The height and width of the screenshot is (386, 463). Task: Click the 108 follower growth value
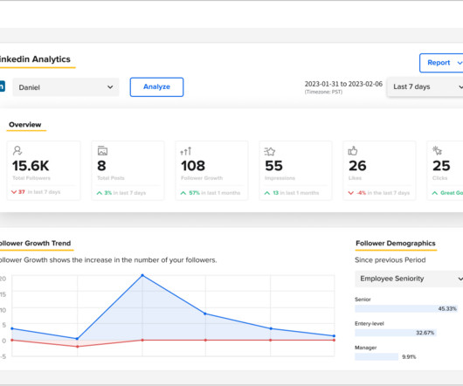tap(193, 166)
